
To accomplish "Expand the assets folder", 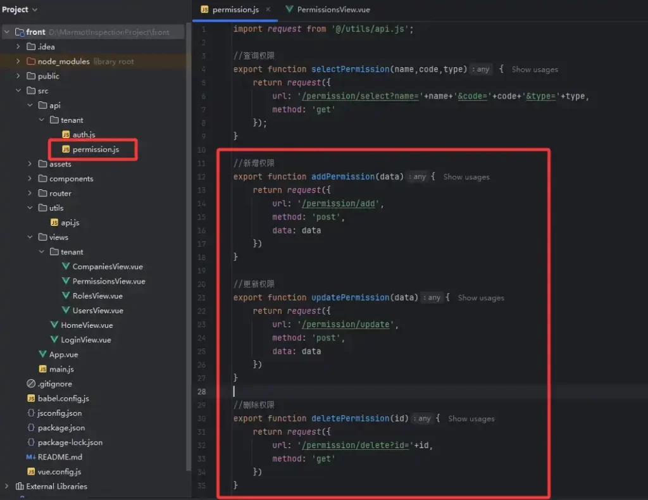I will pos(30,164).
